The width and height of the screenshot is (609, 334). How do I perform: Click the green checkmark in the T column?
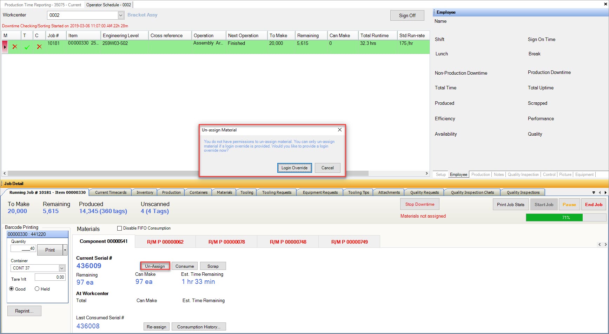point(27,47)
